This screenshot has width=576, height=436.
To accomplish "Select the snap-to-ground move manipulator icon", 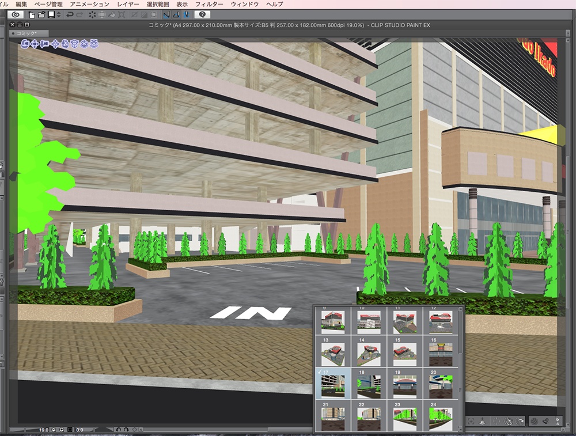I will click(x=94, y=44).
